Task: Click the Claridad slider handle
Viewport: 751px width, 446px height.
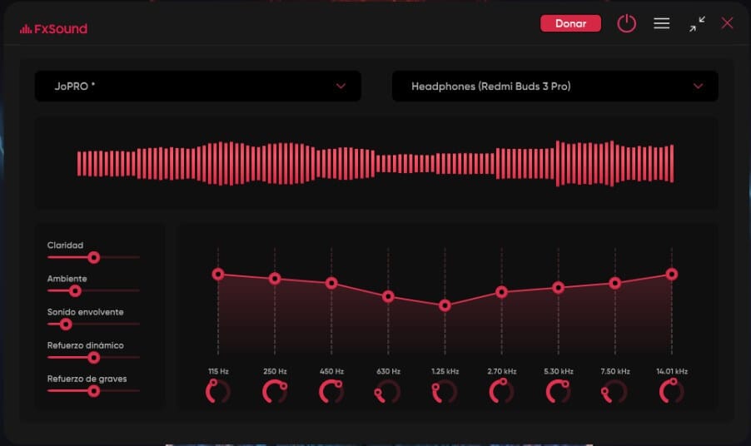Action: click(94, 258)
